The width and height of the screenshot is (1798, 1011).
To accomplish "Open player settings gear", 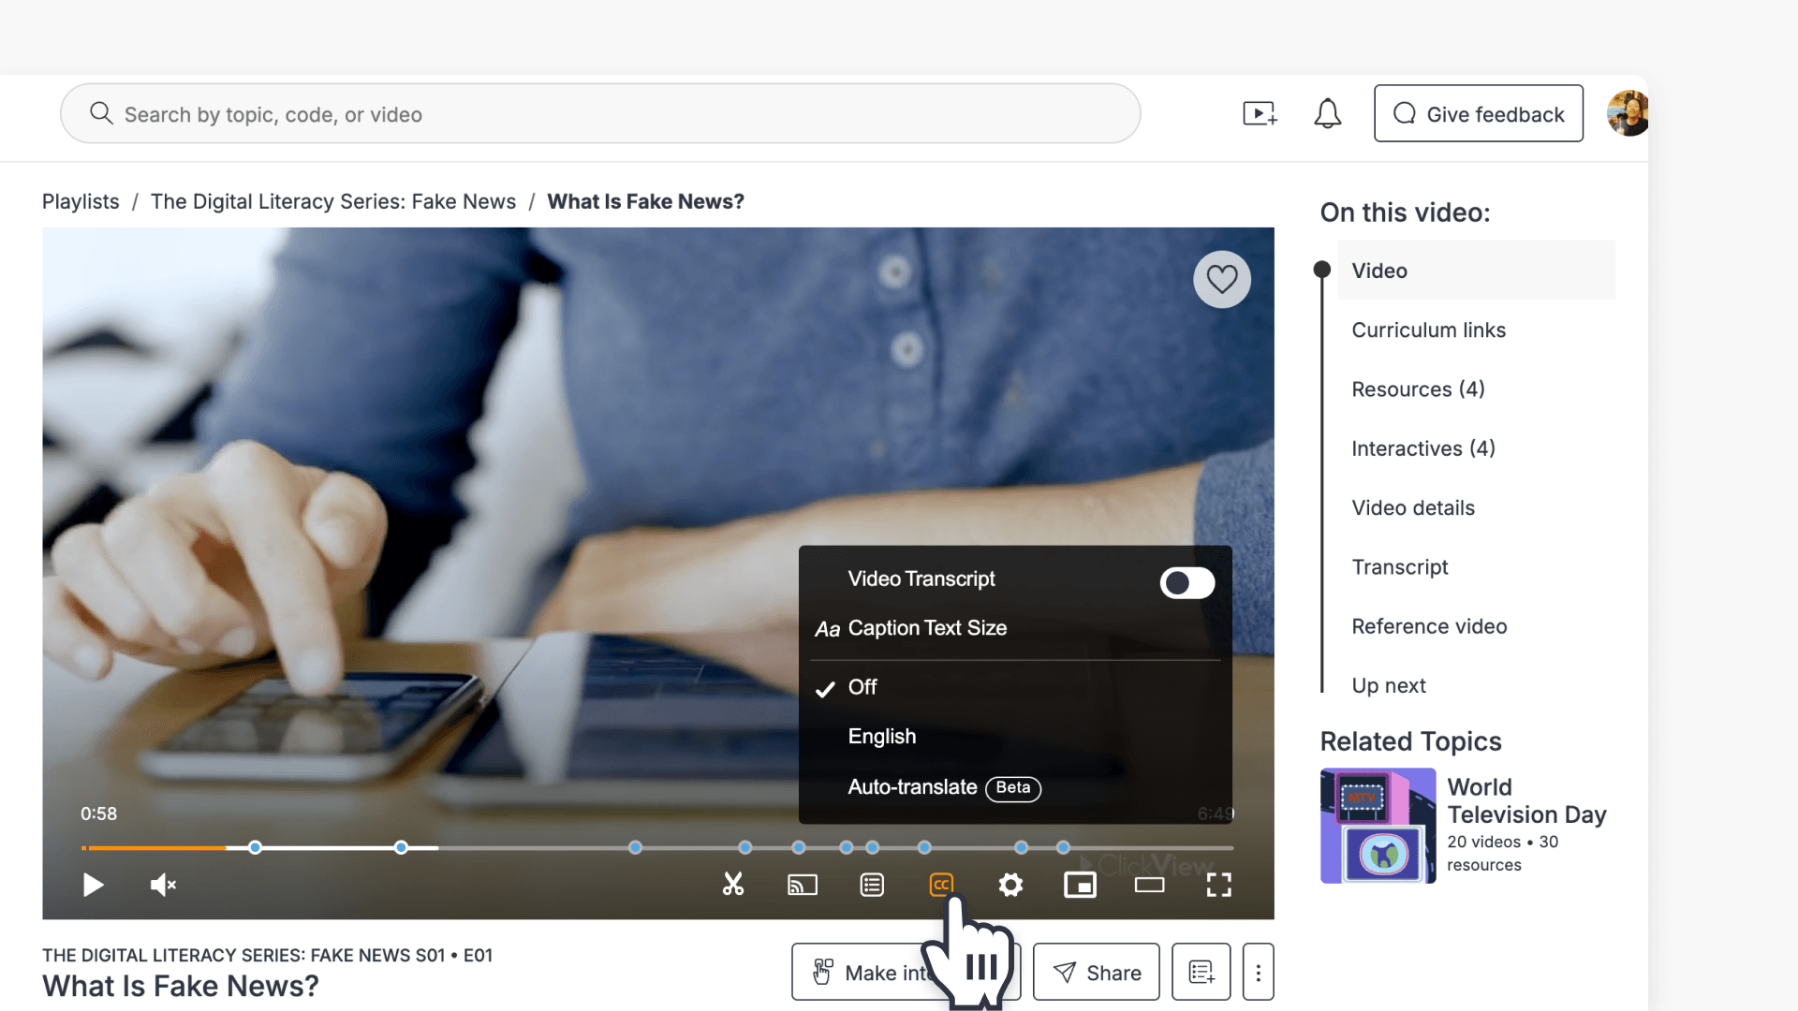I will (1010, 885).
